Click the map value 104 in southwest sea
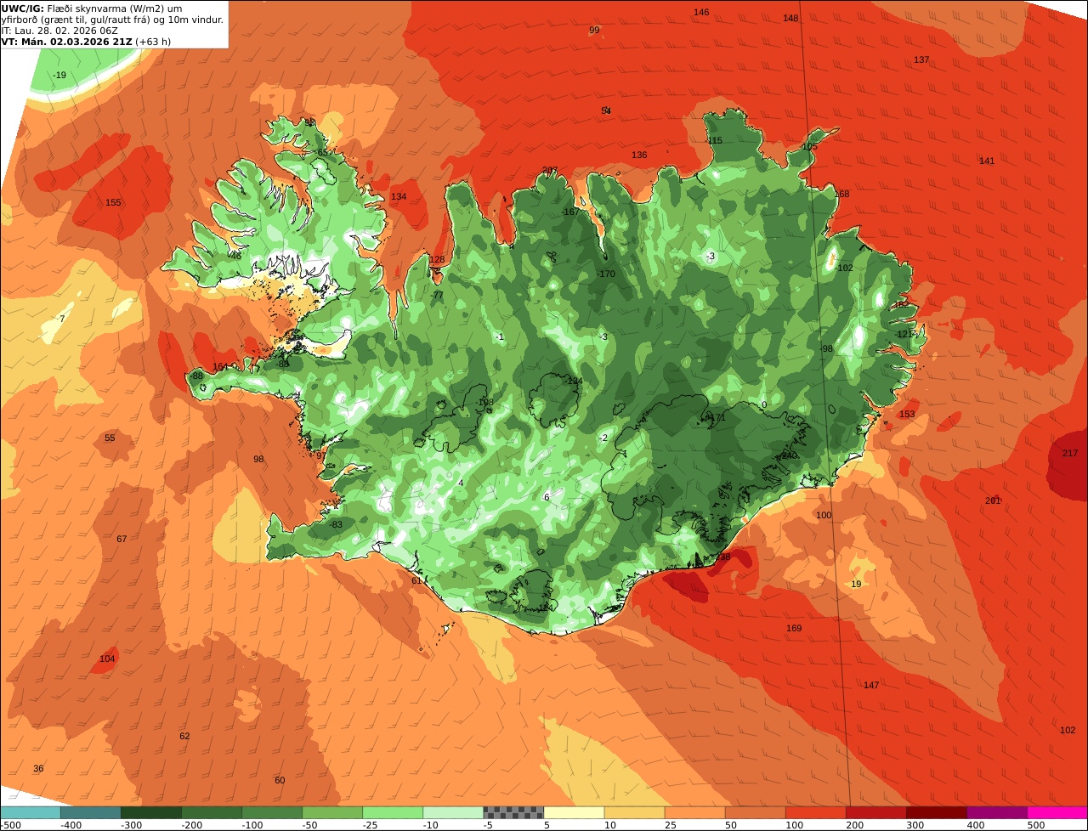Screen dimensions: 1088x831 click(107, 659)
